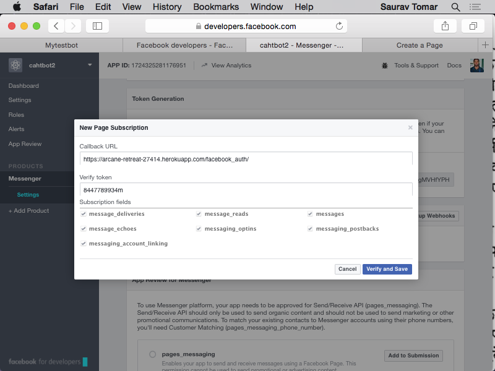Go back with Safari's back arrow
This screenshot has height=371, width=495.
point(56,26)
